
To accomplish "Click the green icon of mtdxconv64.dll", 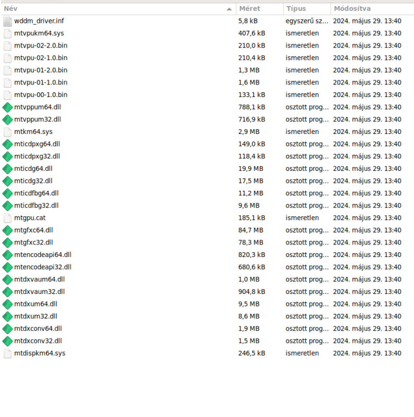I will 7,329.
